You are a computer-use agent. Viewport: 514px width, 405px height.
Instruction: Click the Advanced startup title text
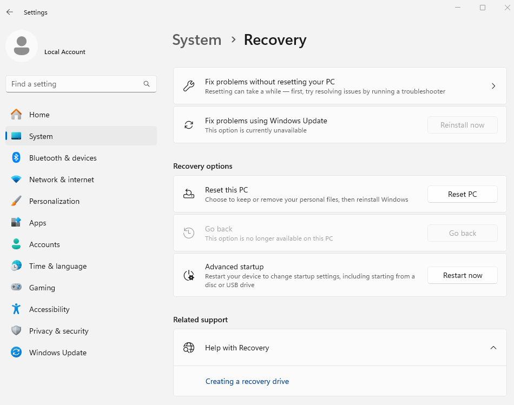(234, 267)
